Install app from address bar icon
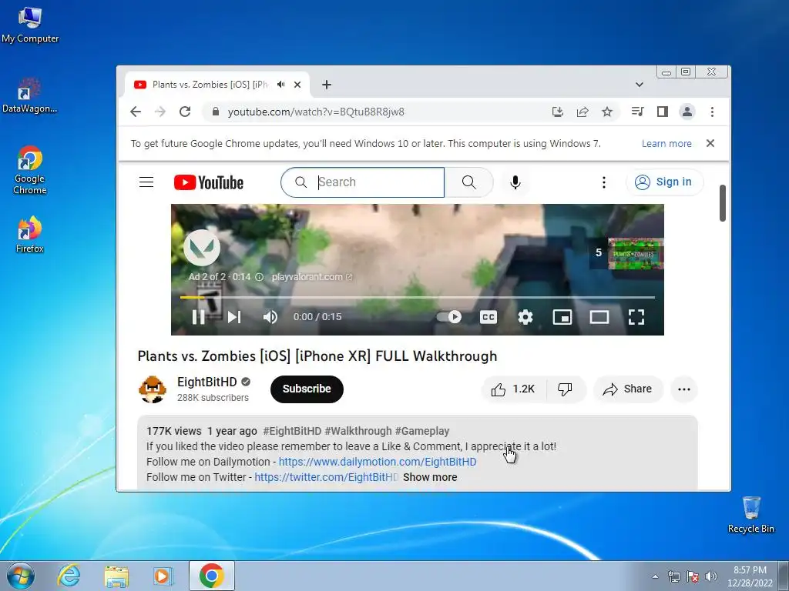The image size is (789, 591). click(x=558, y=112)
